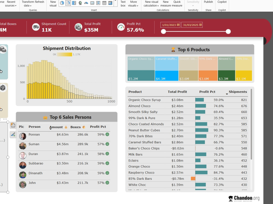Click the Total Profit column header in product table

point(177,92)
